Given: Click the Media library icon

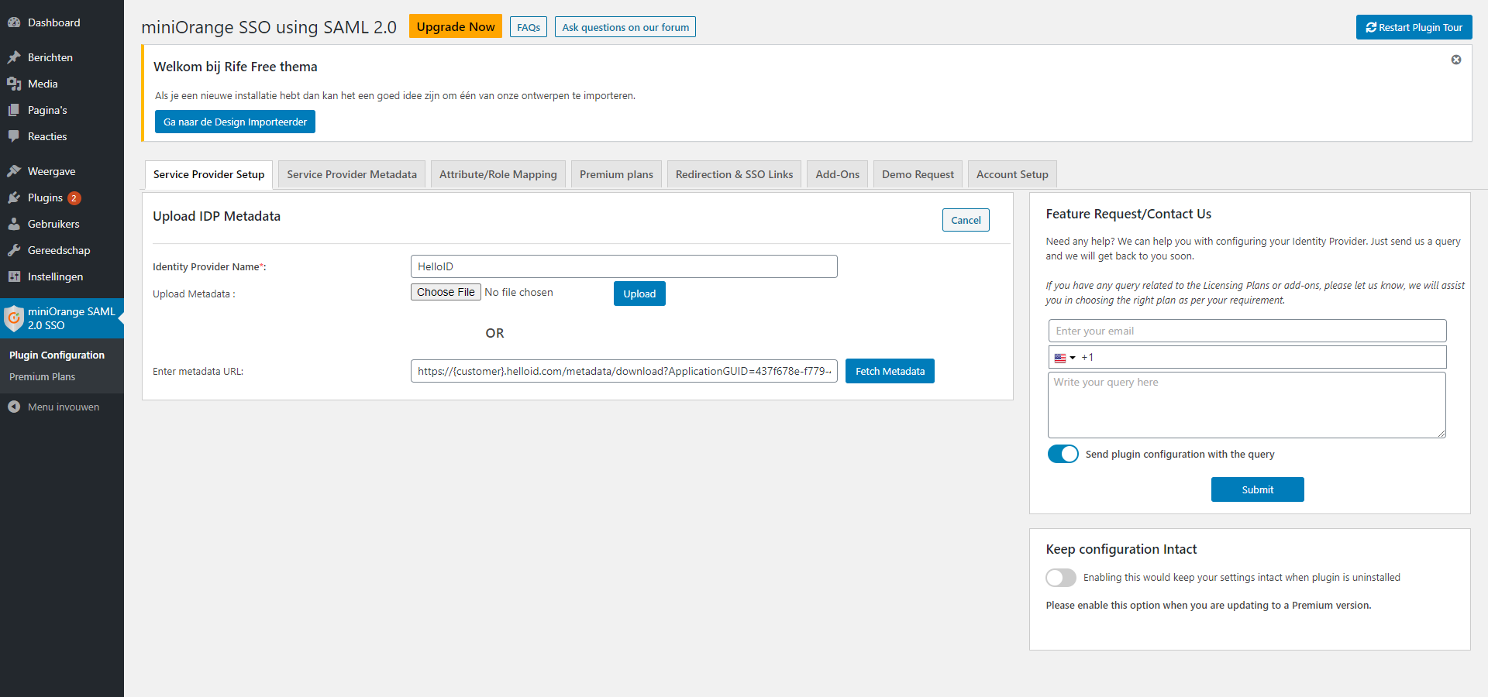Looking at the screenshot, I should point(14,84).
